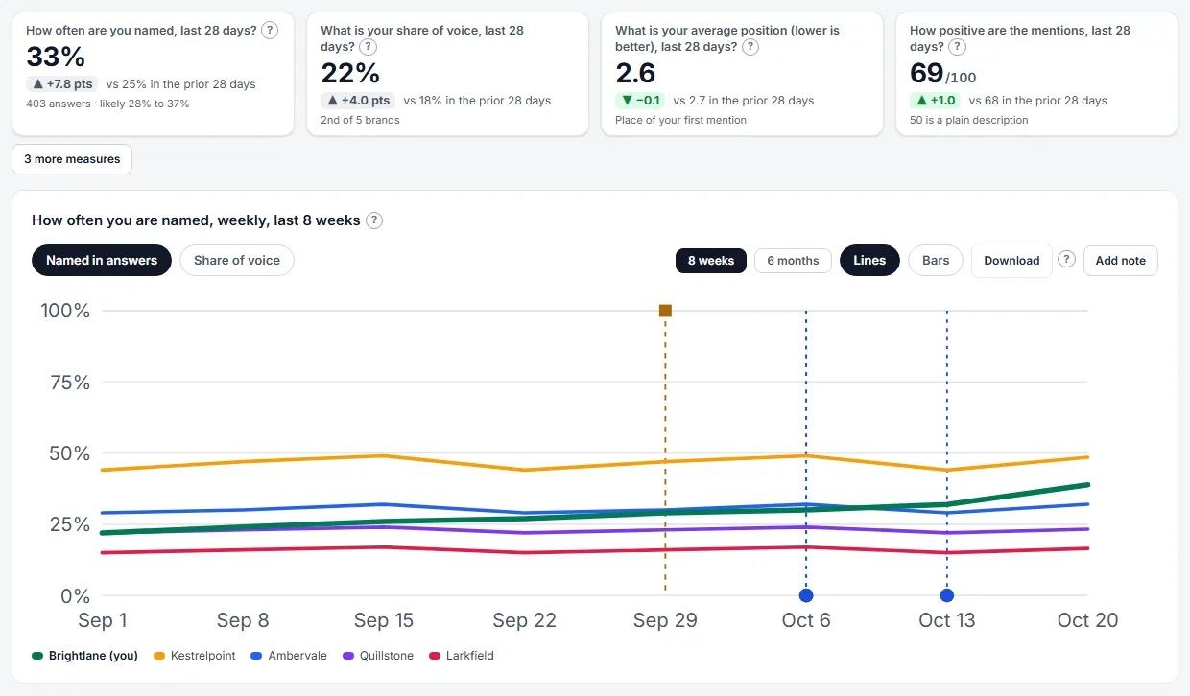
Task: Switch to 'Share of voice' tab
Action: click(x=237, y=261)
